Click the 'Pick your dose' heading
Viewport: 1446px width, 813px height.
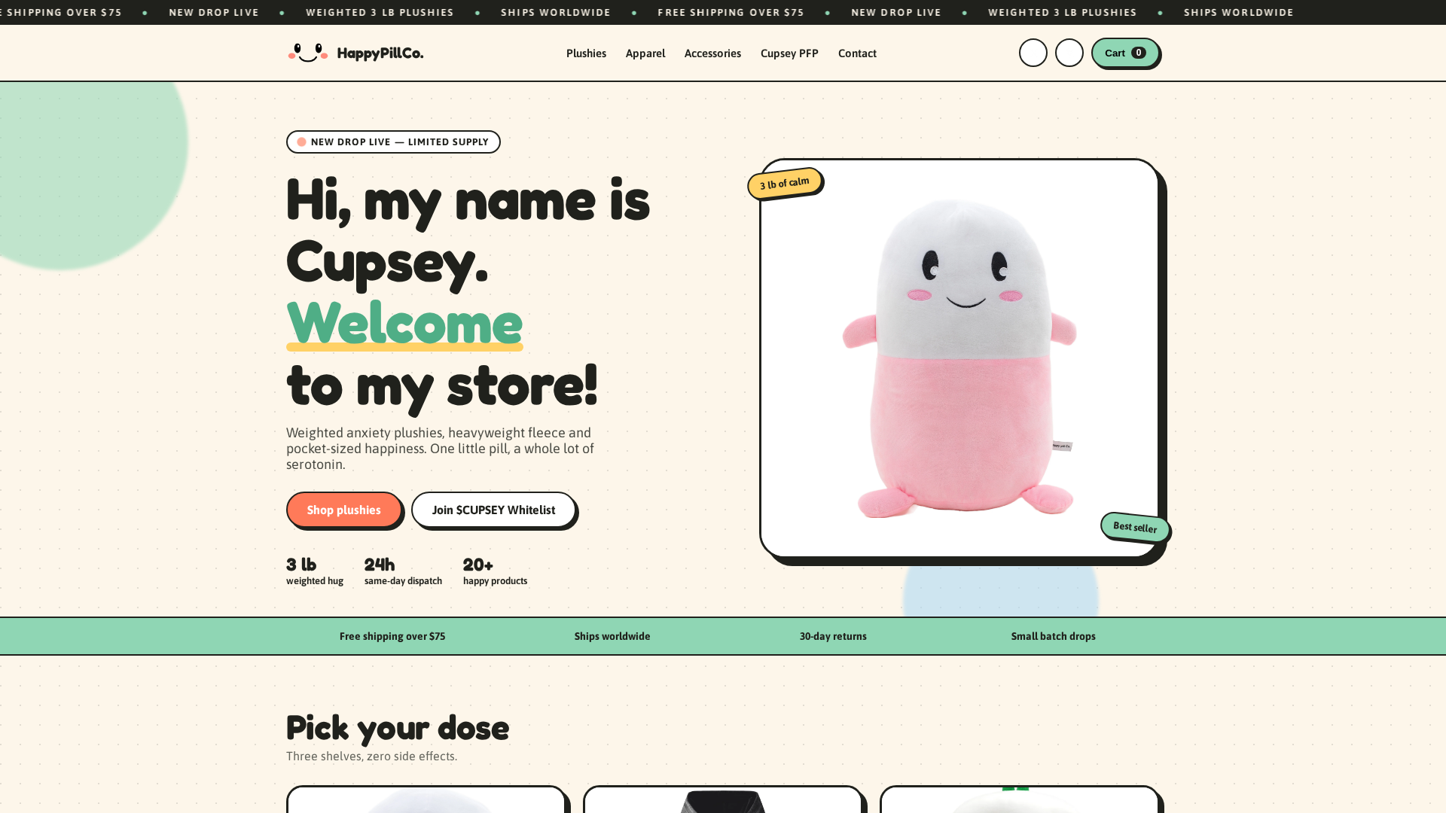tap(398, 728)
